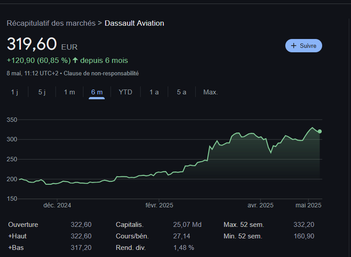
Task: Click the EUR currency label
Action: coord(69,47)
